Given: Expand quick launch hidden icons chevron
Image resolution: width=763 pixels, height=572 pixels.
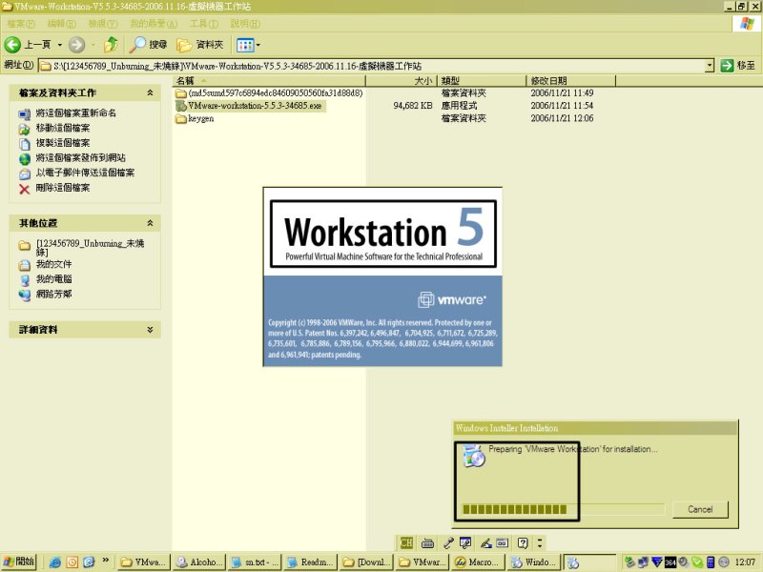Looking at the screenshot, I should (x=105, y=561).
